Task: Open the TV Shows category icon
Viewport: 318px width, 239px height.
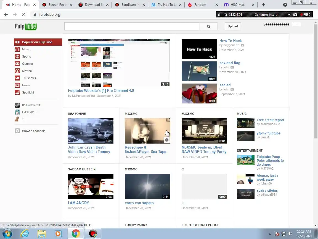Action: tap(17, 78)
